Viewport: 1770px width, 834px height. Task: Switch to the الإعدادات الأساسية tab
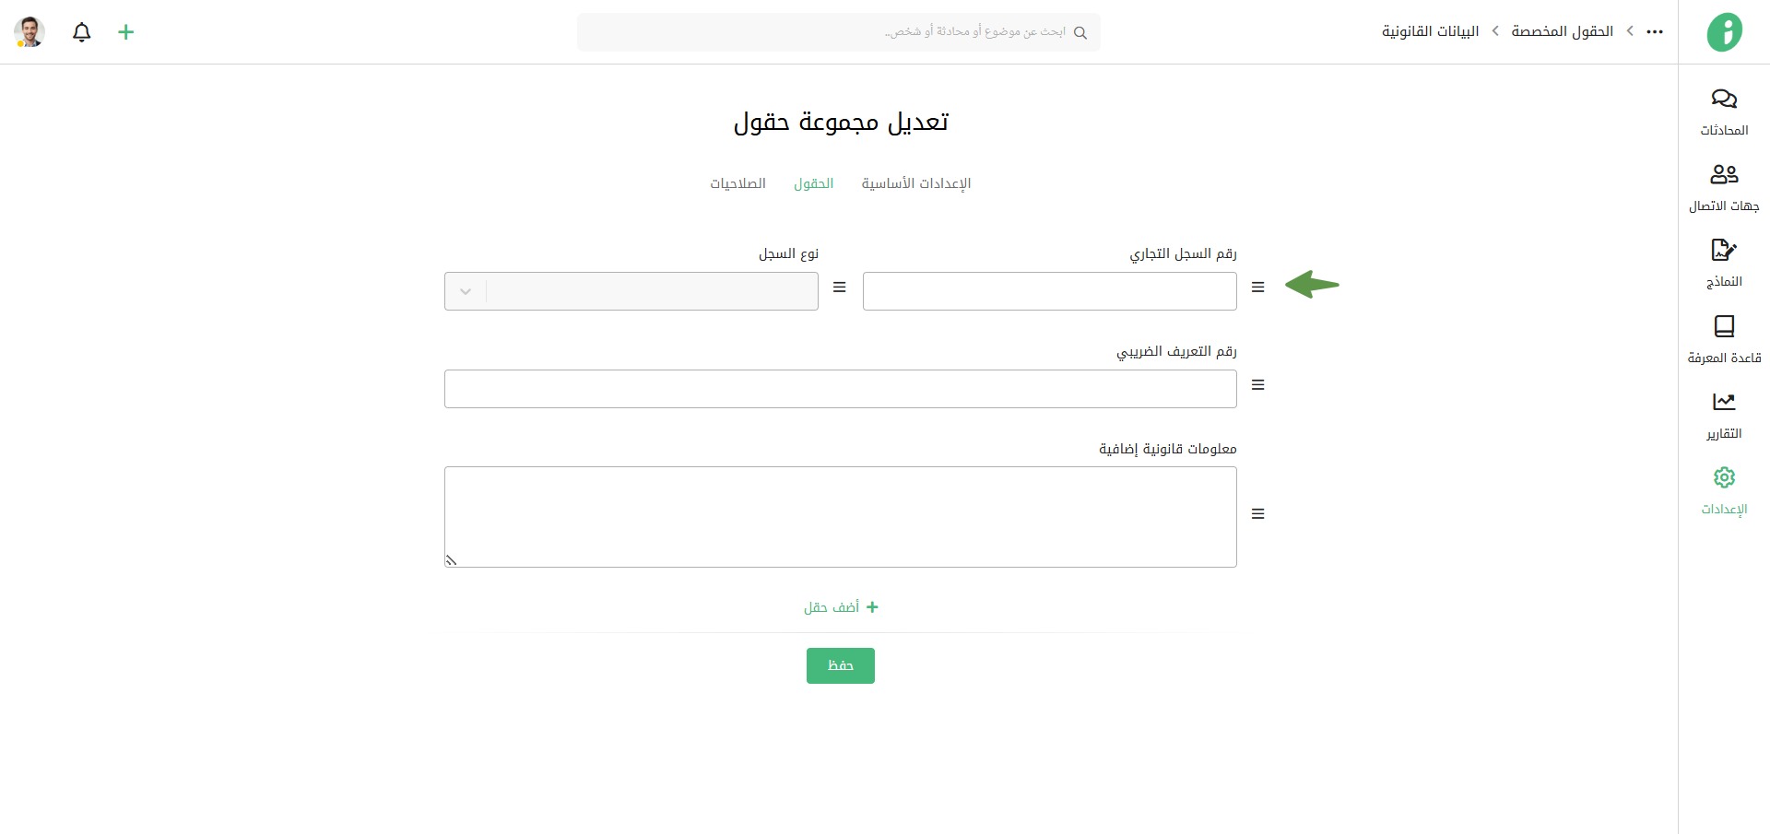[x=915, y=183]
